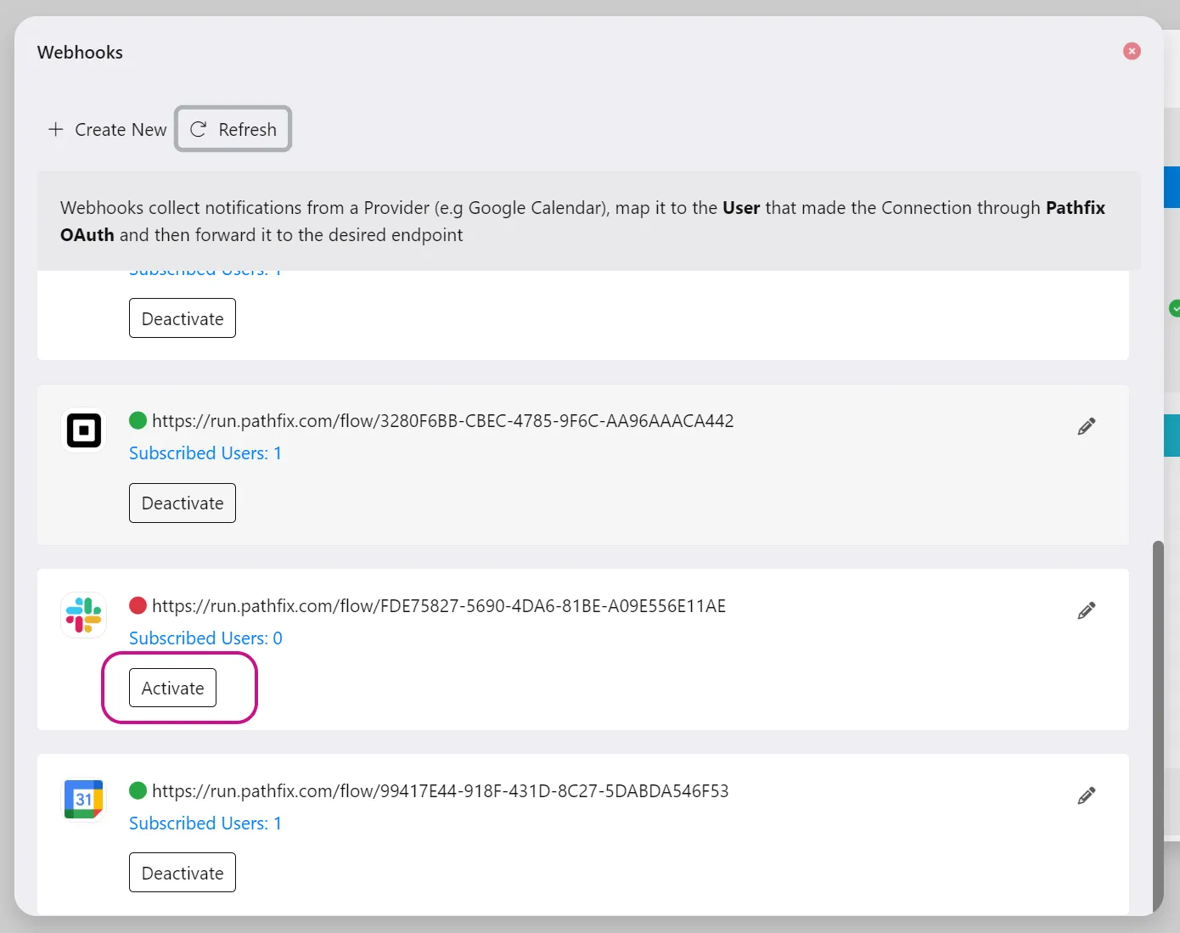Open Subscribed Users for Google Calendar webhook
This screenshot has height=933, width=1180.
click(x=205, y=823)
